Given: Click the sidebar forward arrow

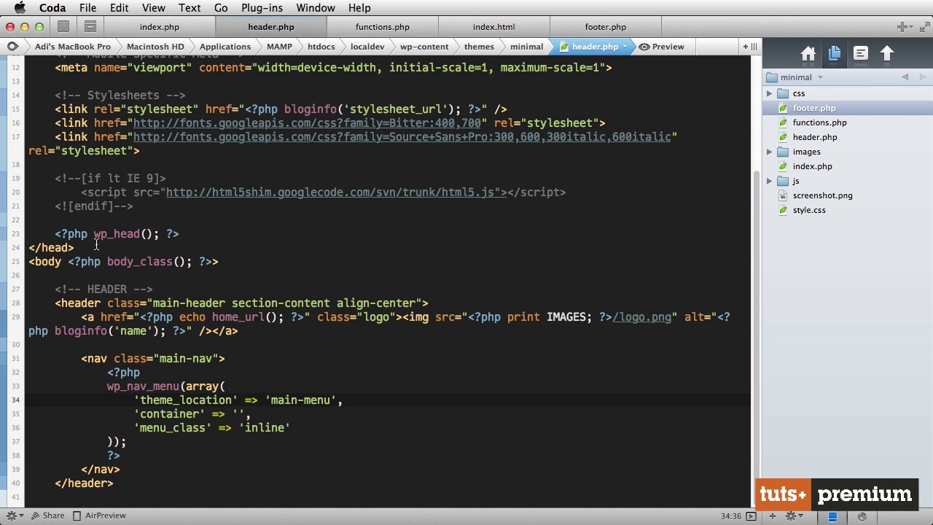Looking at the screenshot, I should tap(922, 77).
